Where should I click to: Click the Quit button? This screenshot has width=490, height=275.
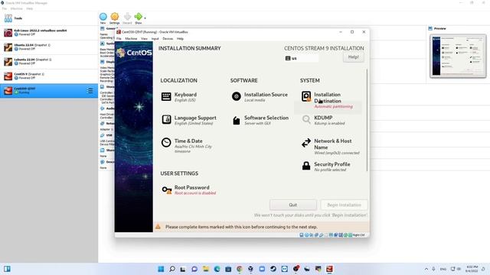(x=292, y=205)
